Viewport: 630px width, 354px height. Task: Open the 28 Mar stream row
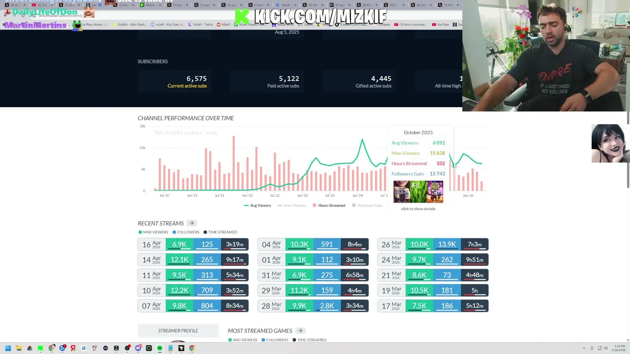[x=313, y=306]
